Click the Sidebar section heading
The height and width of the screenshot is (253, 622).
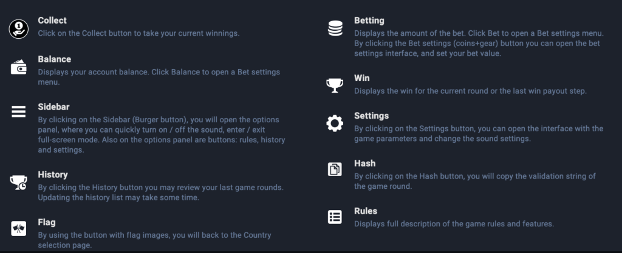click(x=53, y=107)
